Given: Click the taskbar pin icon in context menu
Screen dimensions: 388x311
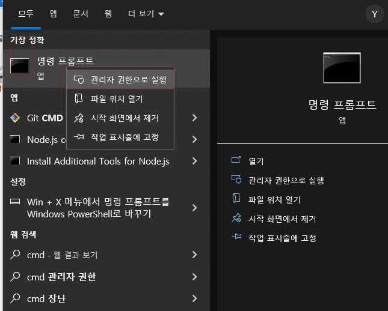Looking at the screenshot, I should pos(79,137).
